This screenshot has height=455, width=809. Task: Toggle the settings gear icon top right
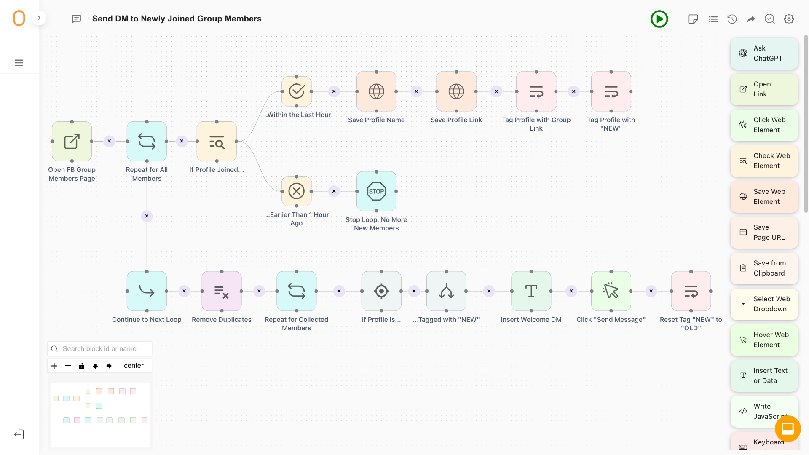tap(790, 19)
